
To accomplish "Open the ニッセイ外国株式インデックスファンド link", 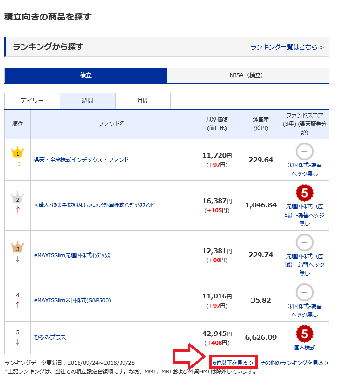I will tap(95, 205).
